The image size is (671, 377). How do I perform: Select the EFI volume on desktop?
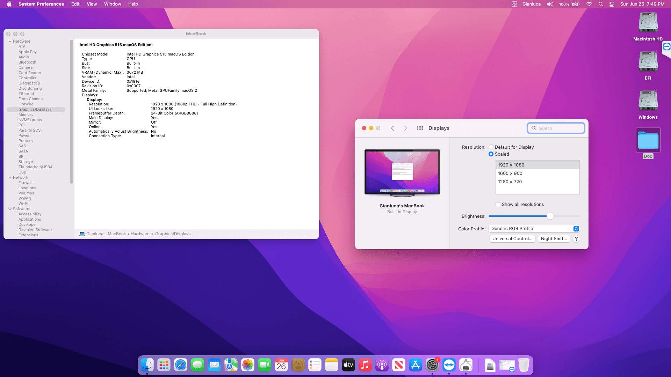[x=648, y=66]
